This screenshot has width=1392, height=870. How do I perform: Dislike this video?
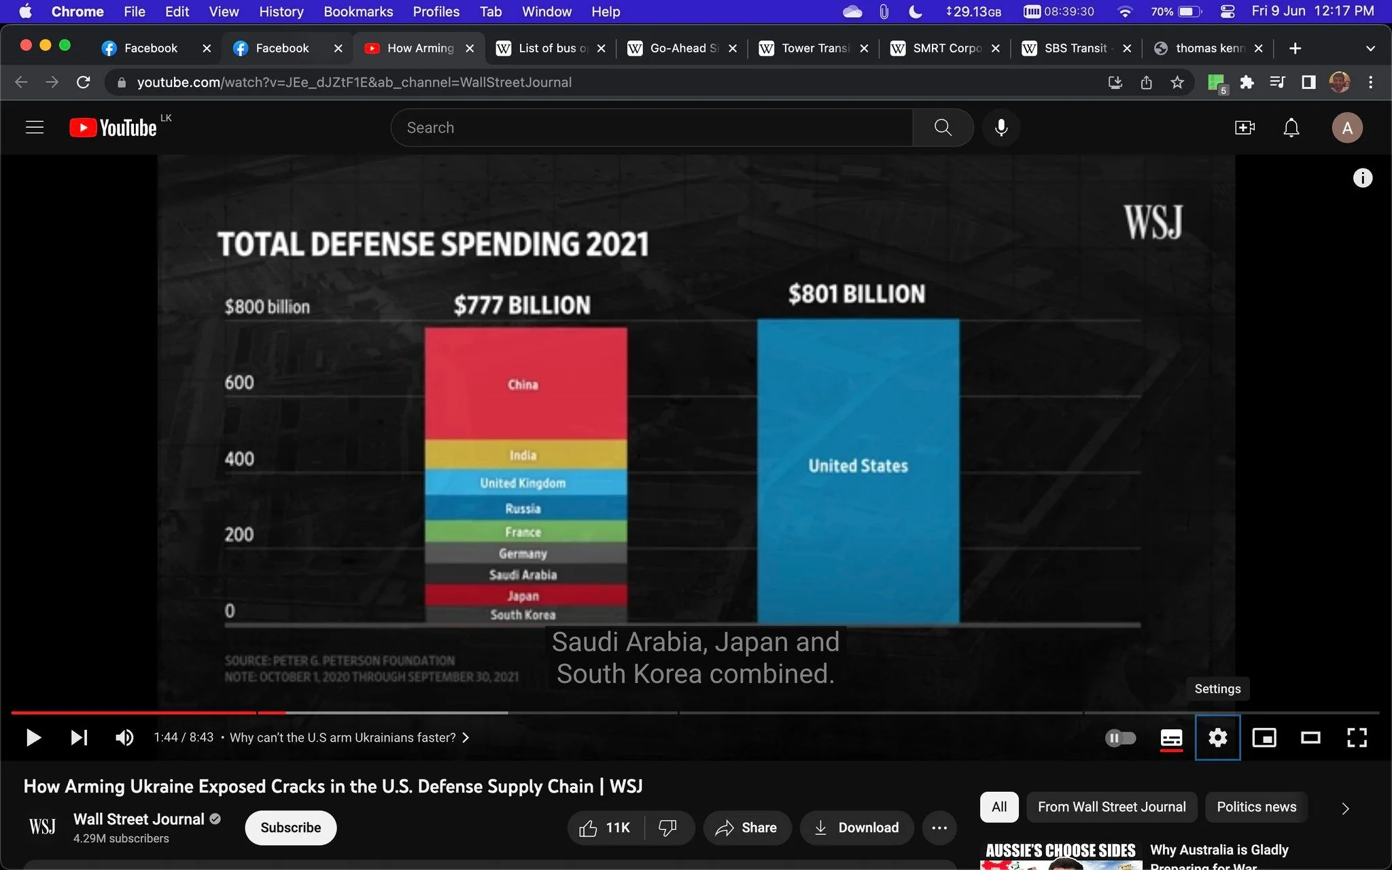pyautogui.click(x=668, y=827)
